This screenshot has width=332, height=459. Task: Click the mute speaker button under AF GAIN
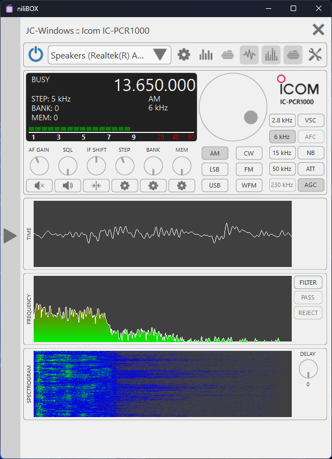tap(39, 185)
